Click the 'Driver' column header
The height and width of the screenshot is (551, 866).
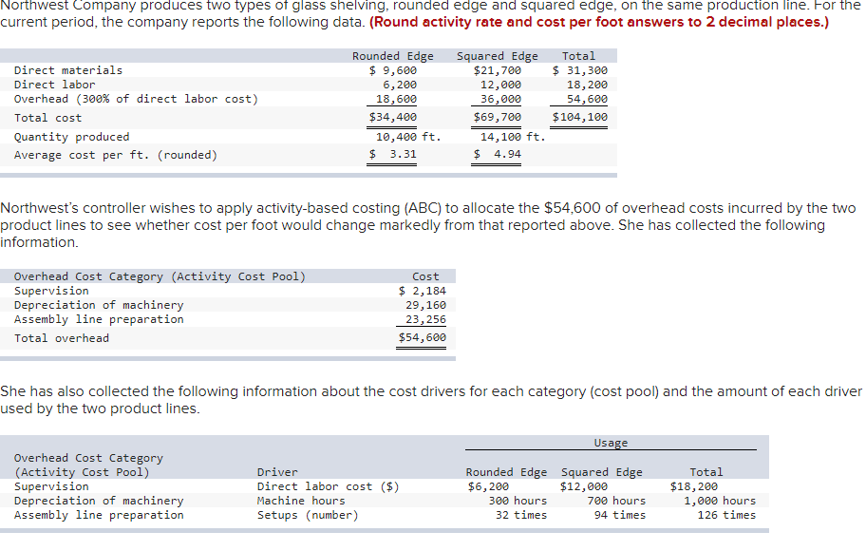[x=277, y=472]
